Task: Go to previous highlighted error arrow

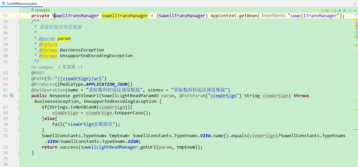Action: click(x=349, y=10)
